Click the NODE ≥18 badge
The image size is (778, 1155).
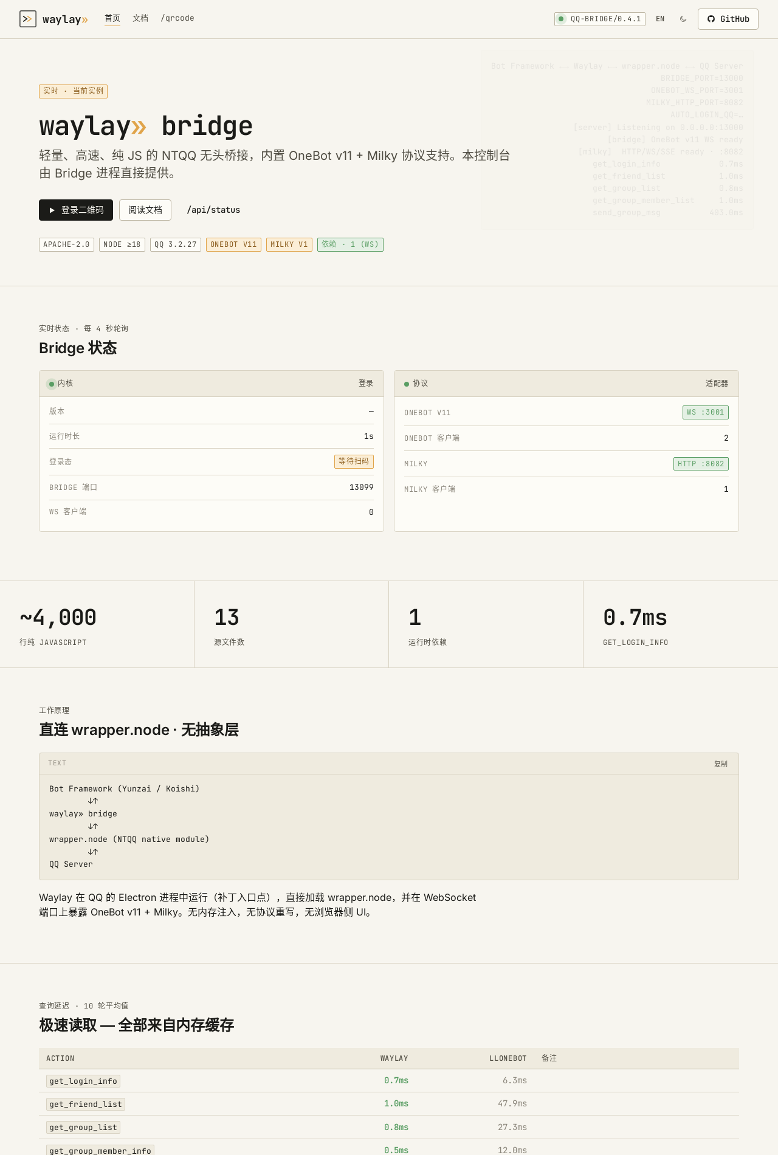(x=122, y=244)
